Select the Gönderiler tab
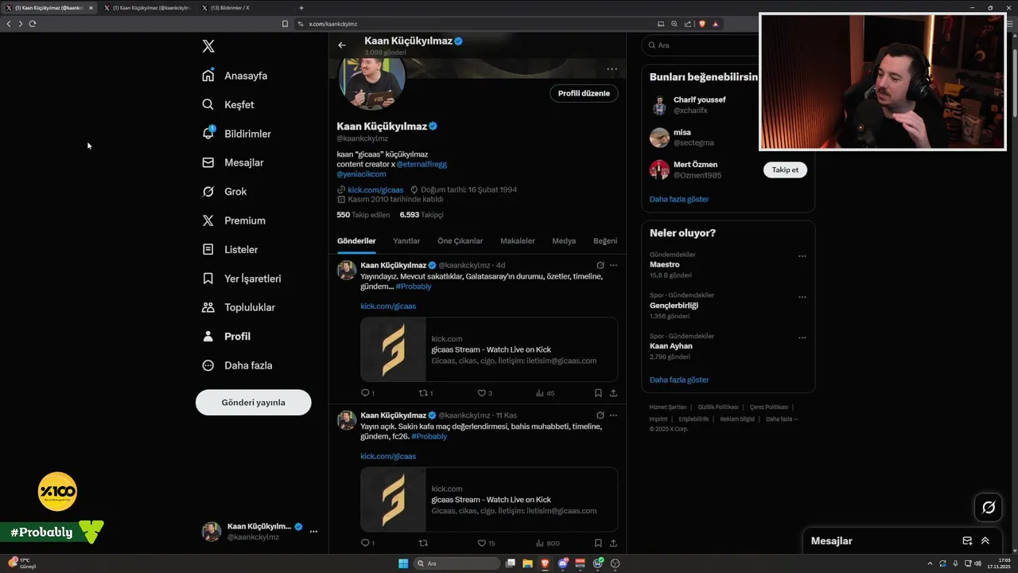 point(356,241)
